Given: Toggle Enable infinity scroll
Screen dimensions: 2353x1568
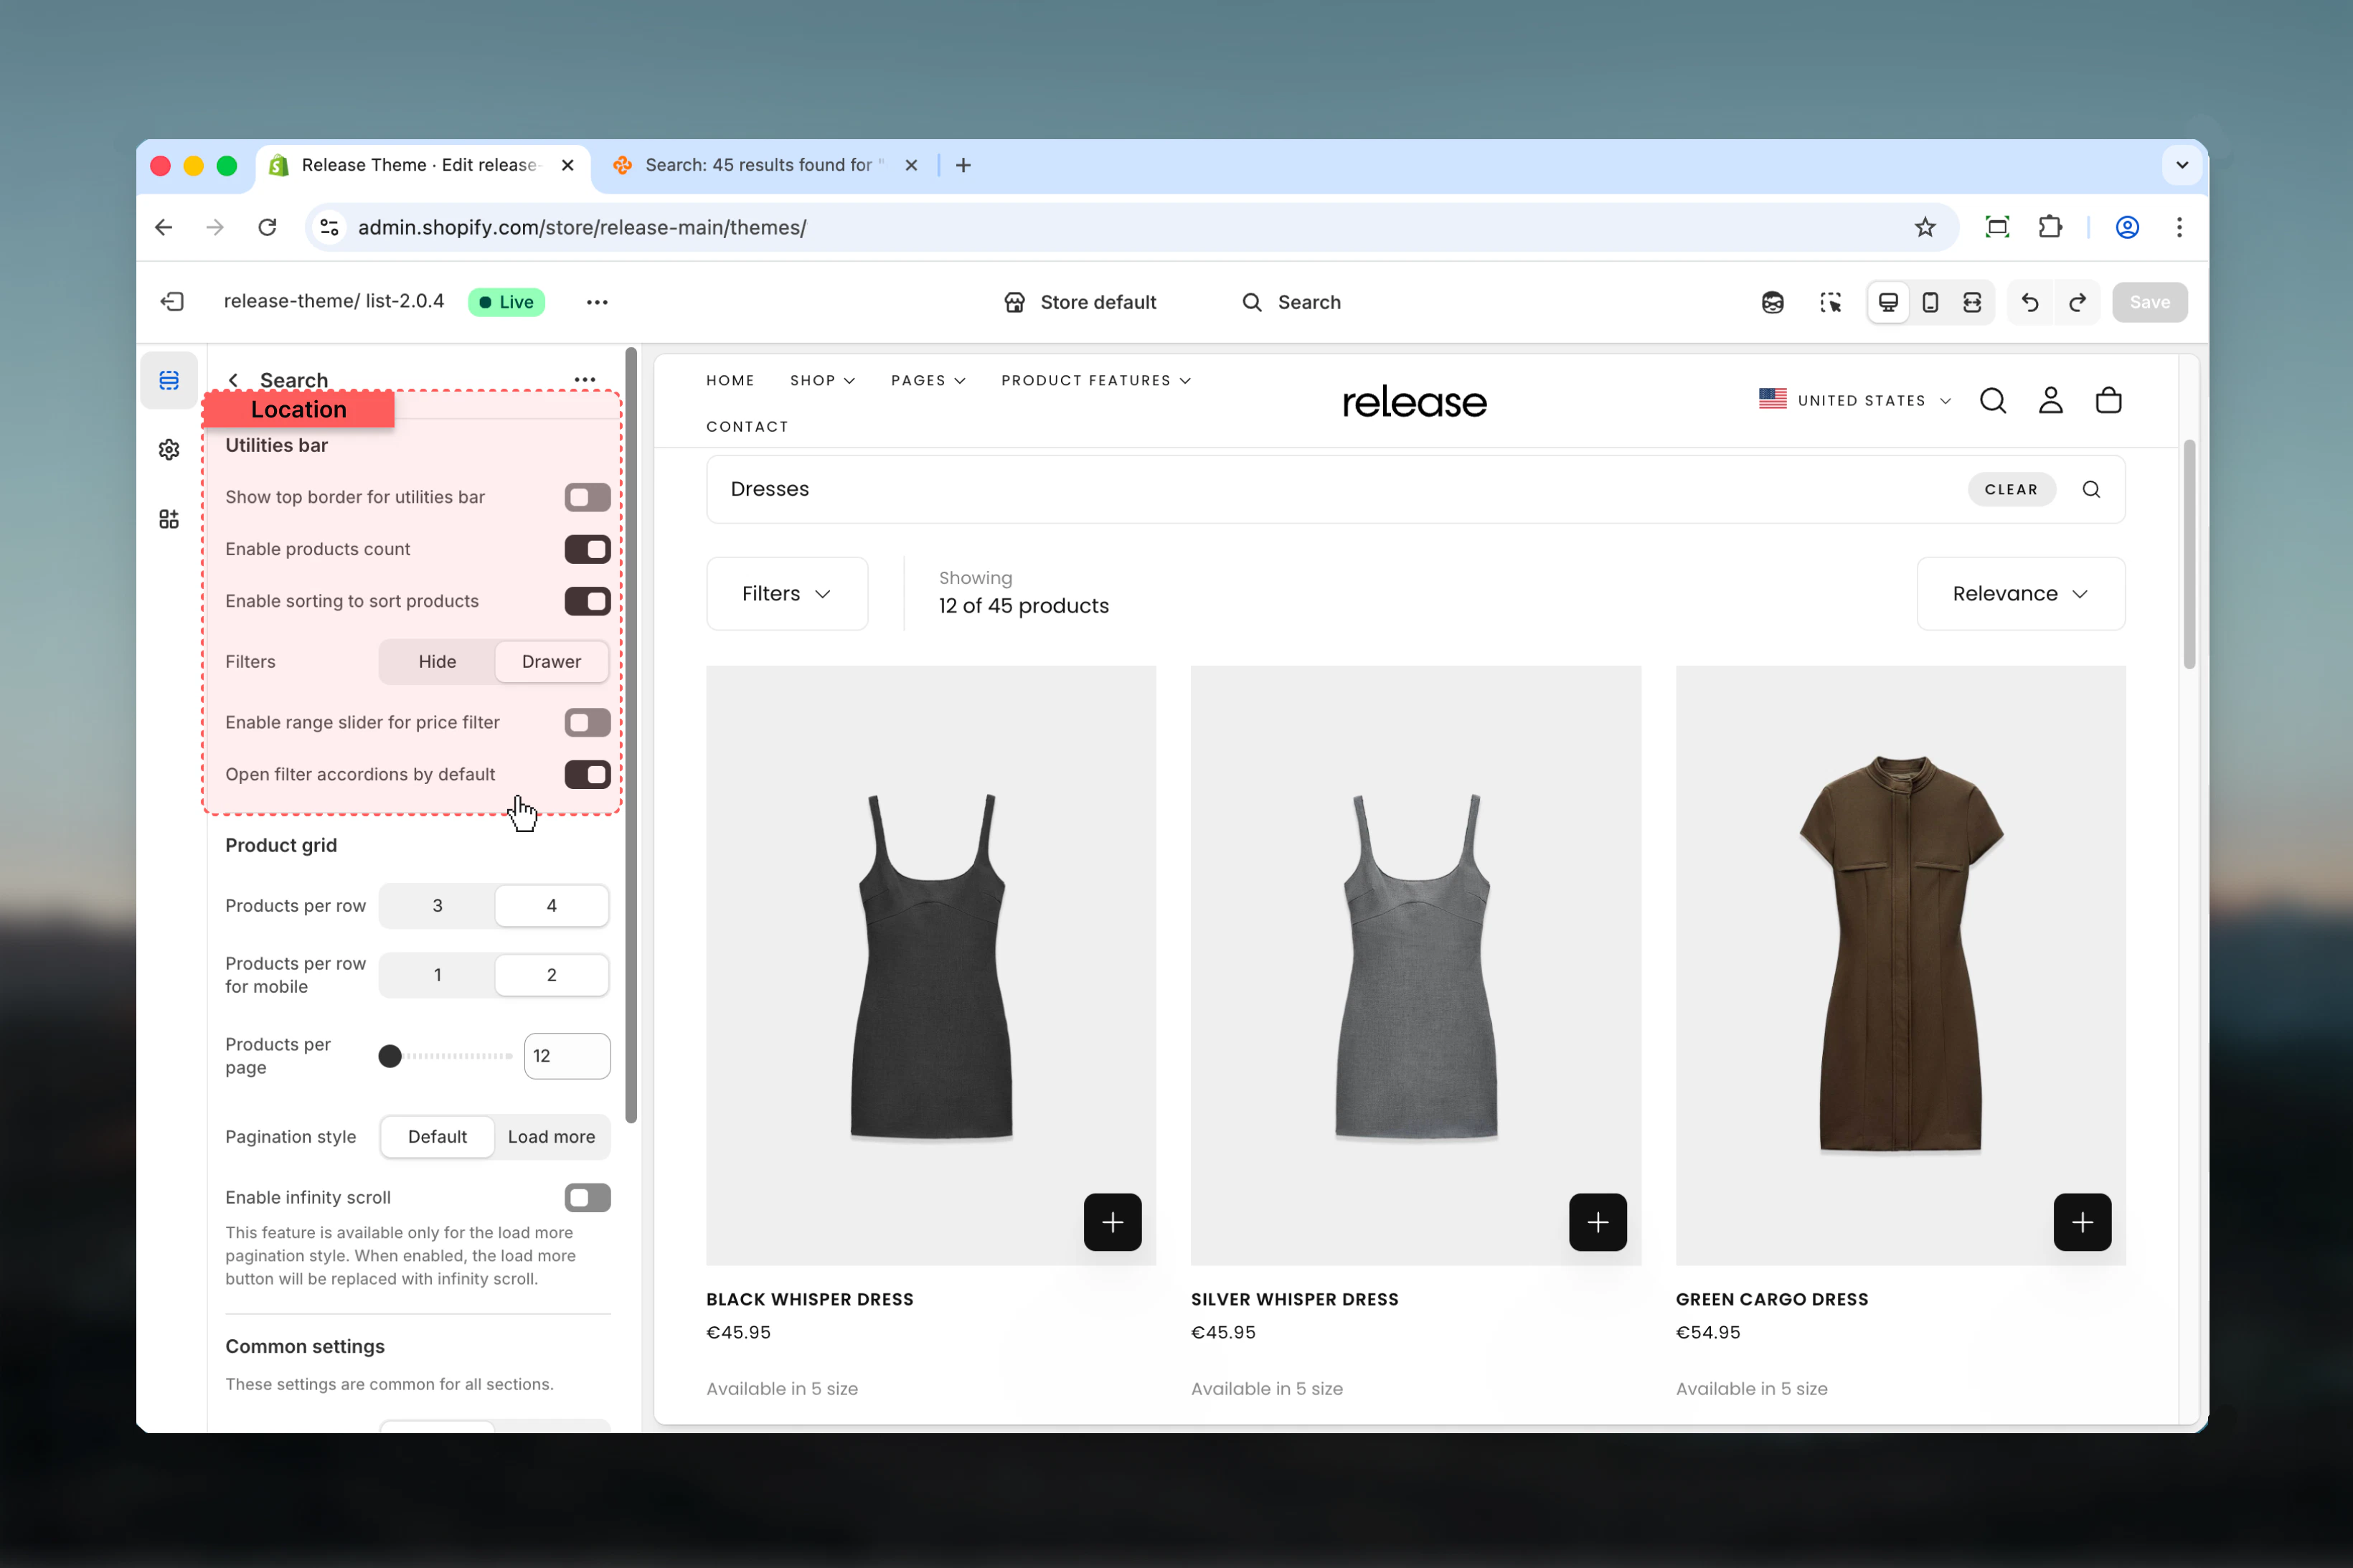Looking at the screenshot, I should click(x=587, y=1197).
